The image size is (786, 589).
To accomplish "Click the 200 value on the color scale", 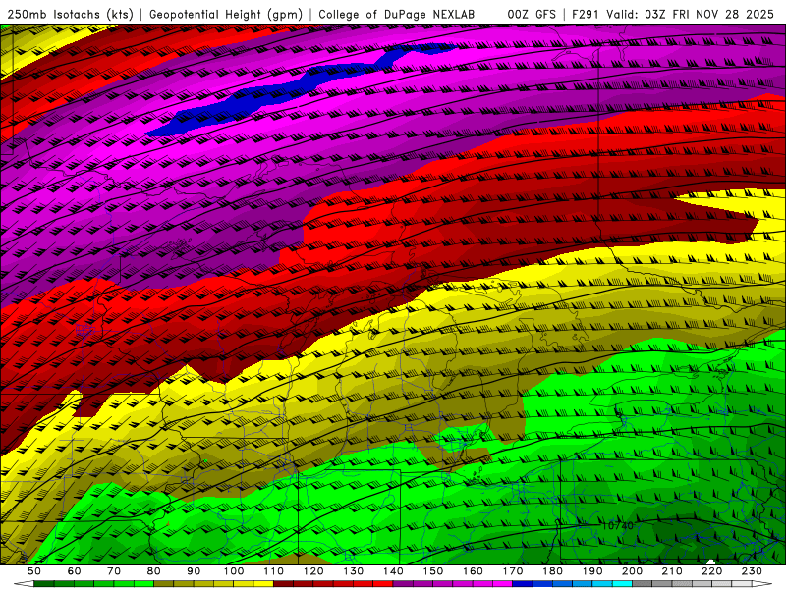I will [632, 571].
